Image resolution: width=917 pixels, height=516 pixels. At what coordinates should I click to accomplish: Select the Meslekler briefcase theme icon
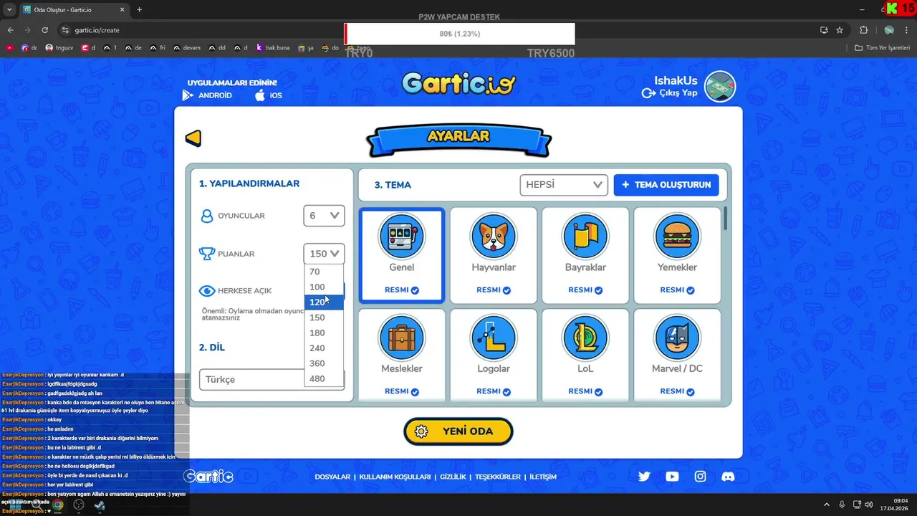(x=402, y=337)
